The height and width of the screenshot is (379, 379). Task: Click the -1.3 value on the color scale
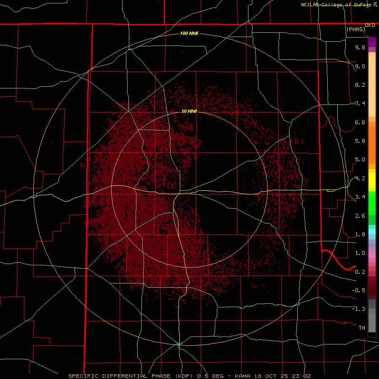point(358,309)
